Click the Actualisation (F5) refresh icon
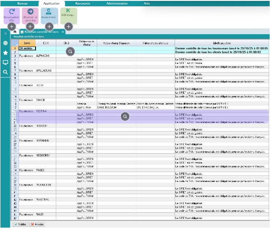 point(12,12)
